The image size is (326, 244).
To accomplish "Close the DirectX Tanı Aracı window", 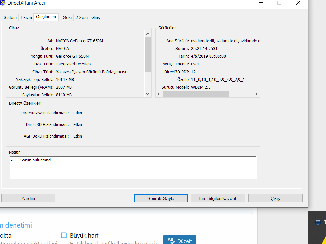I will coord(298,3).
